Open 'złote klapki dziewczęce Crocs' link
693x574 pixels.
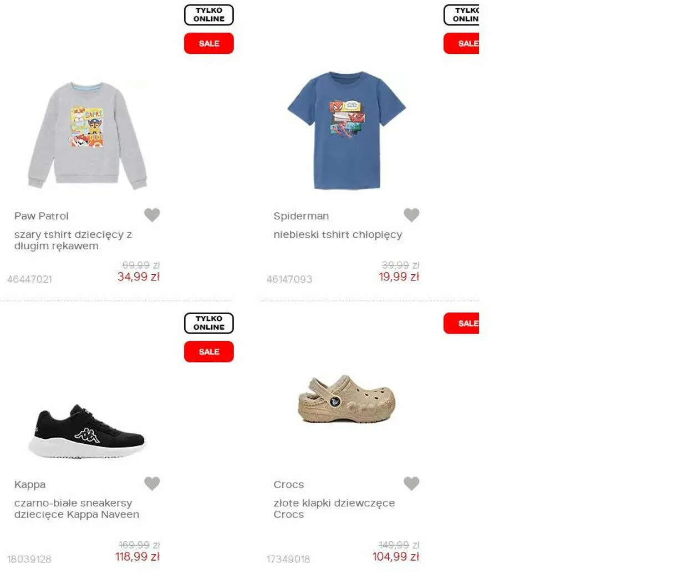click(x=334, y=509)
